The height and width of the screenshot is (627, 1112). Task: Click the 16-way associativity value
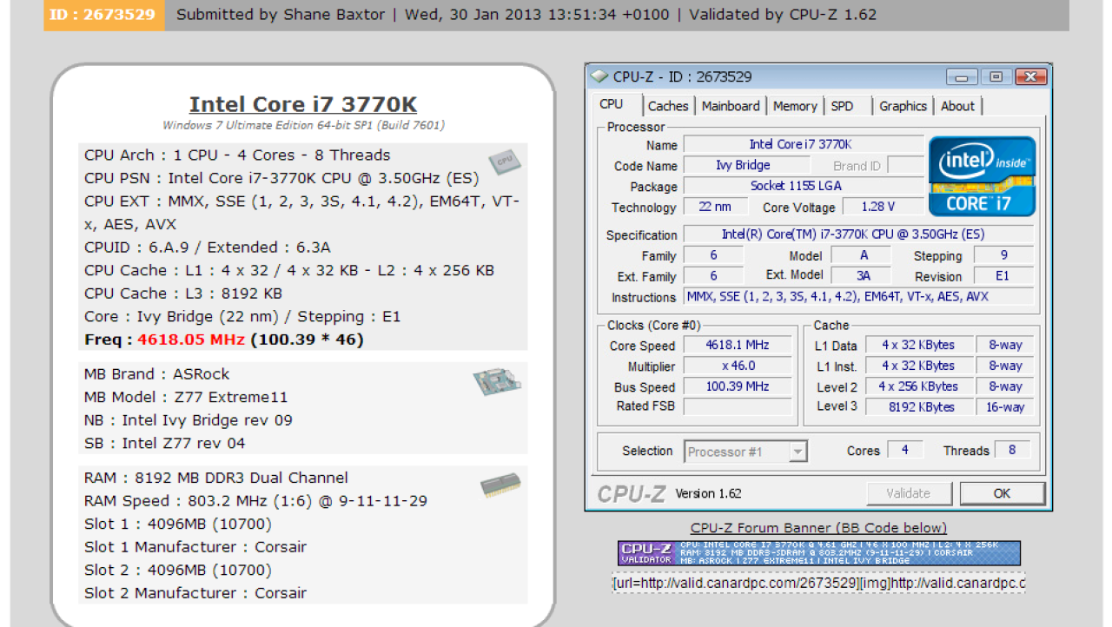[1005, 407]
